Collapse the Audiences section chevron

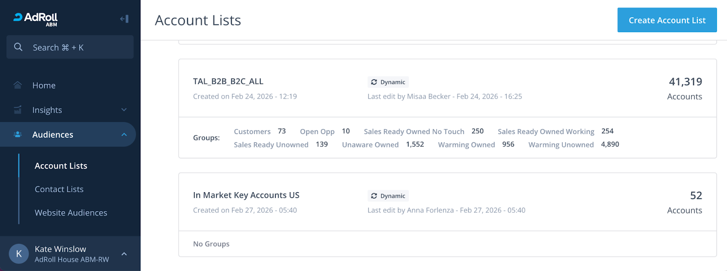[x=124, y=135]
